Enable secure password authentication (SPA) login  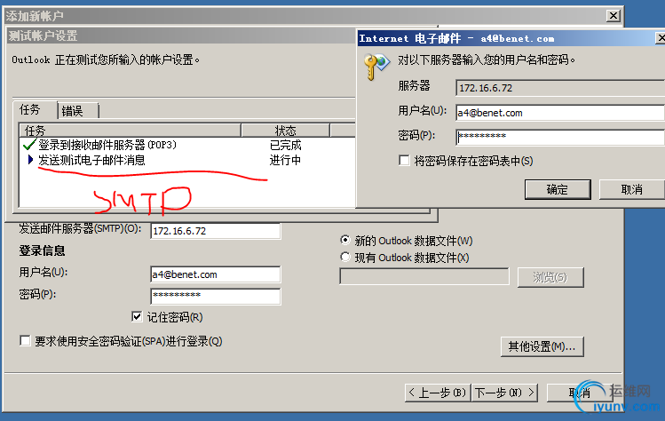[26, 341]
